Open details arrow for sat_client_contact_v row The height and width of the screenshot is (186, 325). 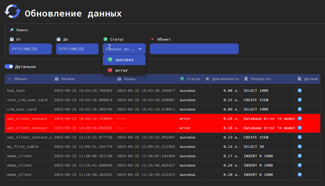pos(300,137)
